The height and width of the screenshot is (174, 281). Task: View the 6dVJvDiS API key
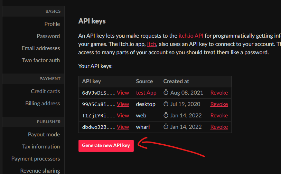click(x=123, y=93)
